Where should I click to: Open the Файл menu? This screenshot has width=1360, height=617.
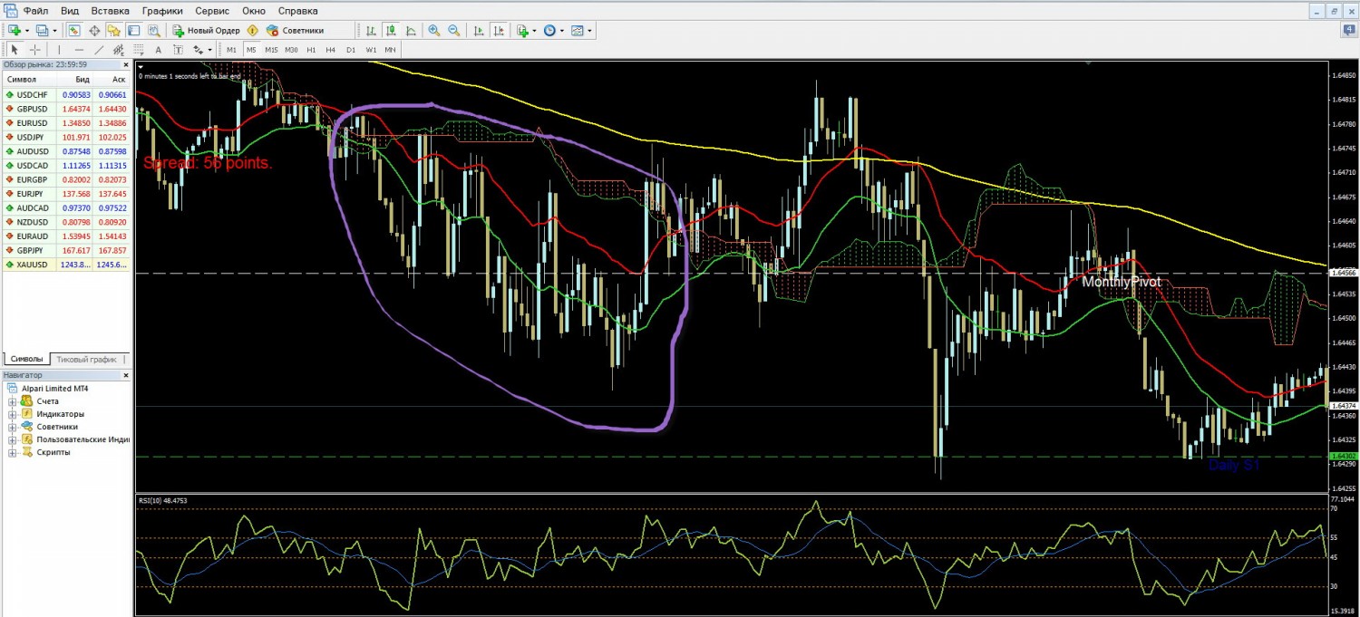click(x=36, y=11)
